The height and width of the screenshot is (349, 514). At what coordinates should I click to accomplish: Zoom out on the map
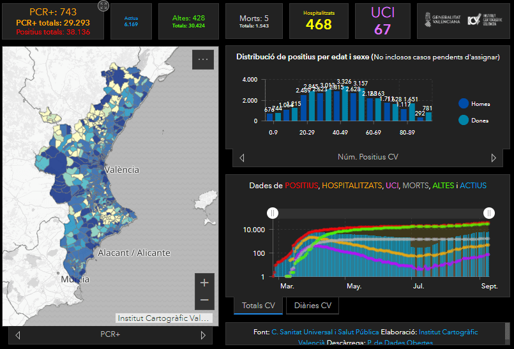click(204, 300)
